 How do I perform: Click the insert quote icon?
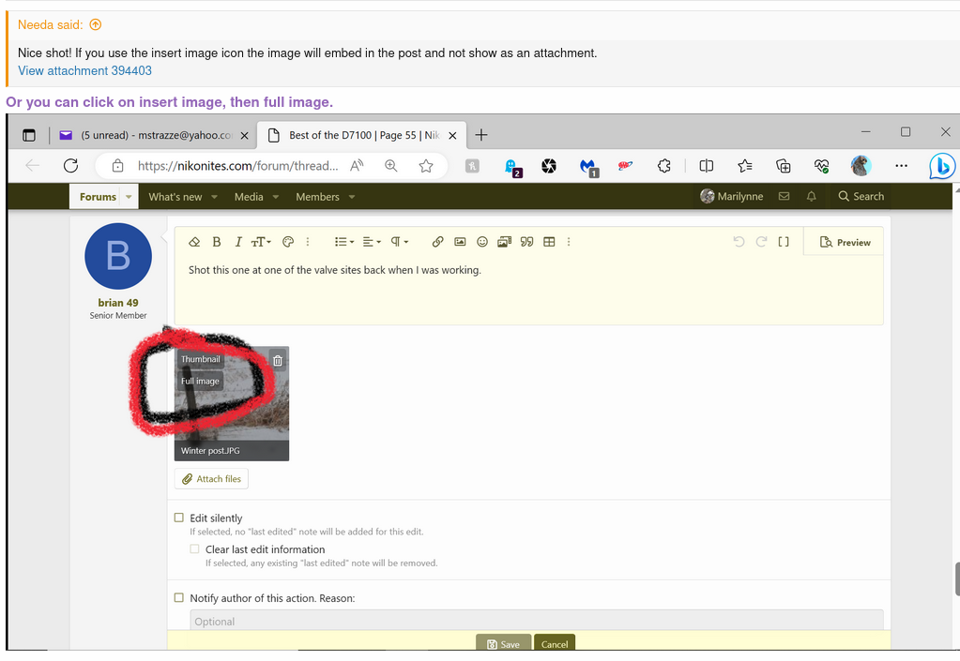pyautogui.click(x=526, y=242)
